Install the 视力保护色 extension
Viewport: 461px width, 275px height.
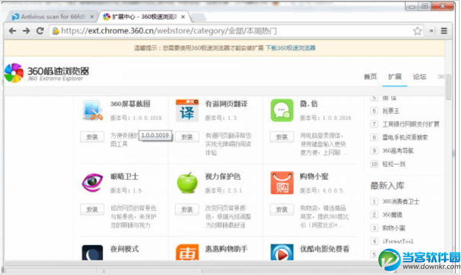tap(187, 209)
